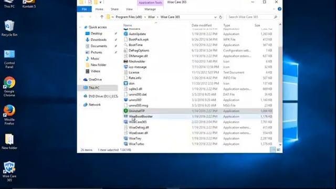Select the sqlite3.dll file
336x189 pixels.
click(x=135, y=89)
